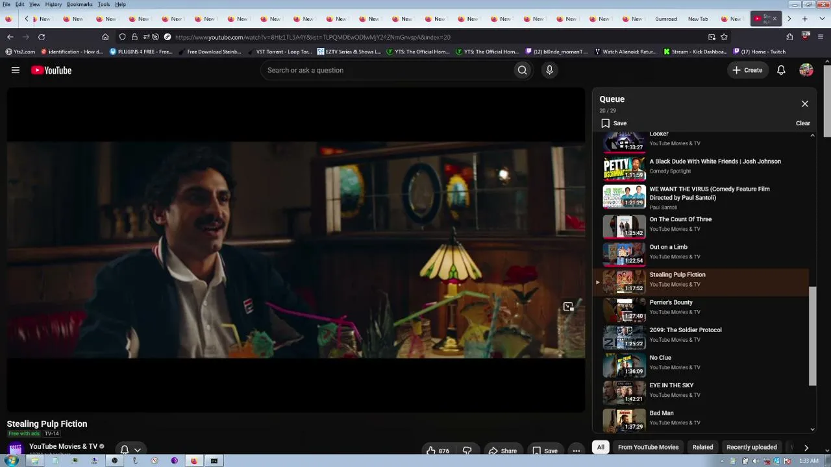Open the View menu
Viewport: 831px width, 467px height.
click(34, 5)
